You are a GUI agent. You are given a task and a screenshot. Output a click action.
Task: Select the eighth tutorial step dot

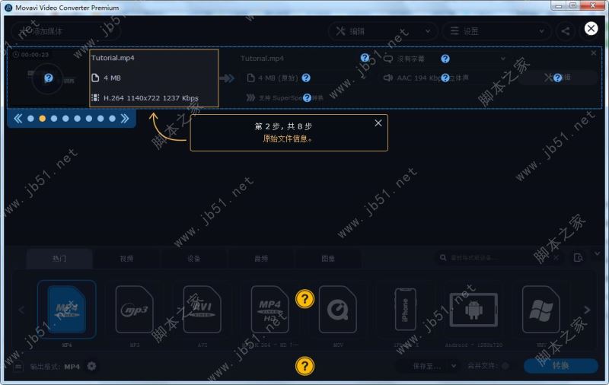[112, 119]
